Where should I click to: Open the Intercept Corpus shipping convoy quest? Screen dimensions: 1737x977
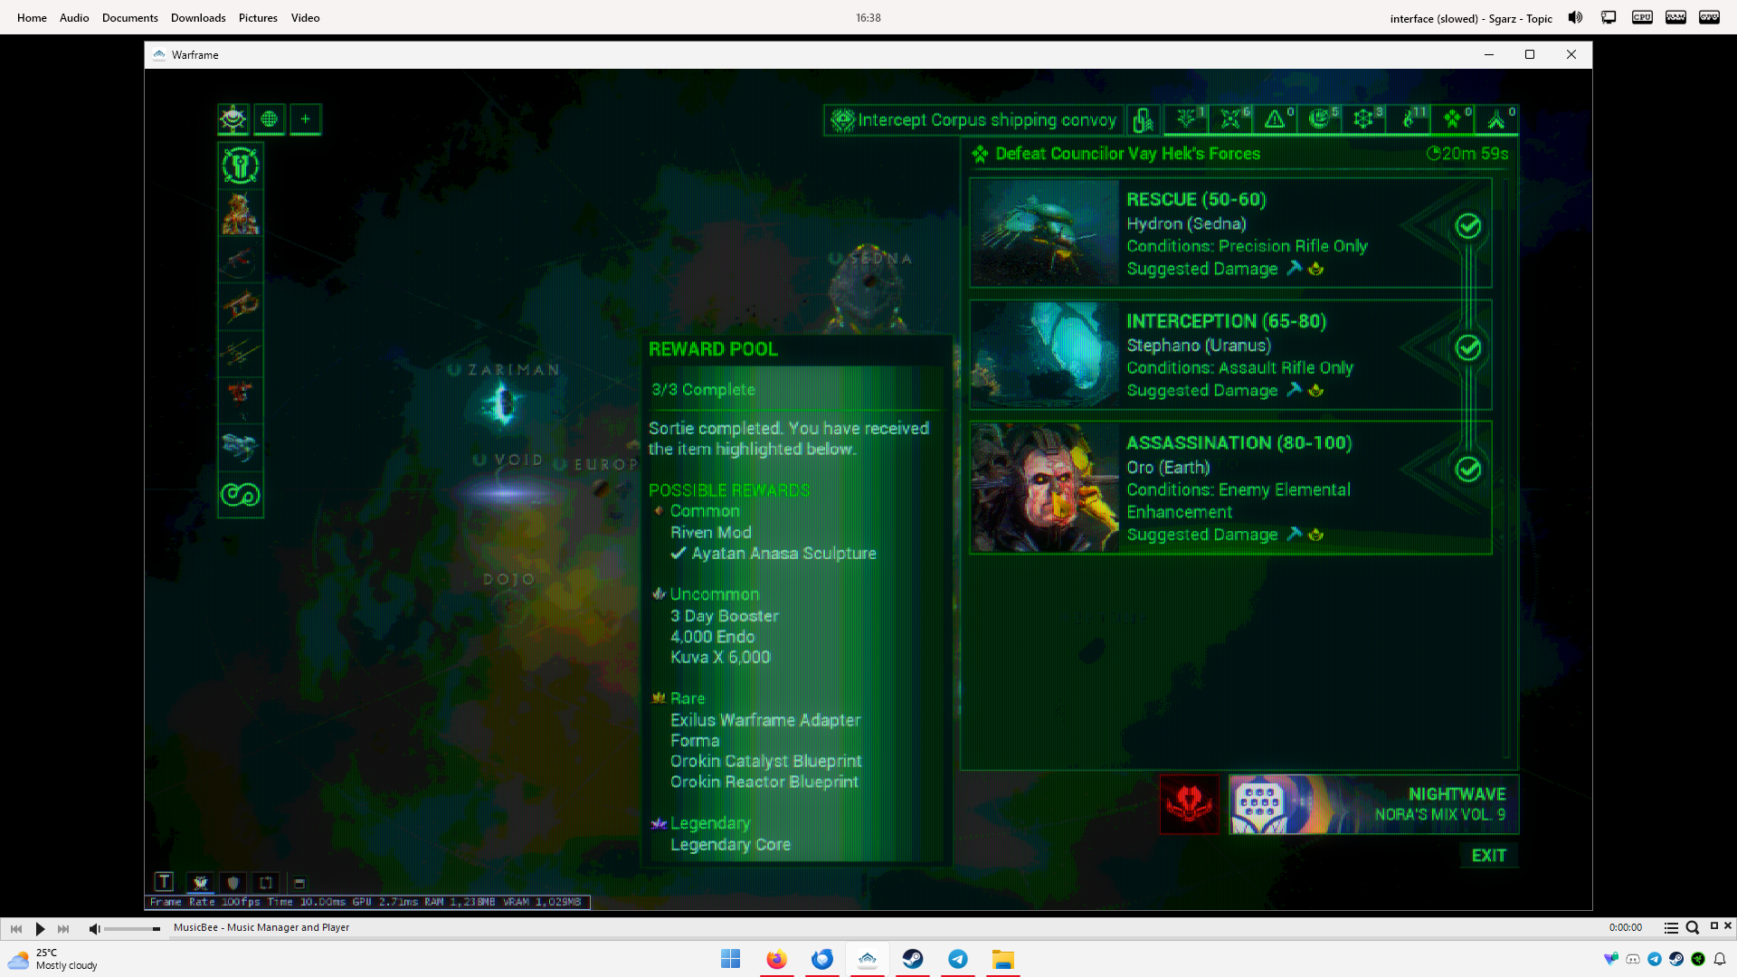pyautogui.click(x=974, y=119)
